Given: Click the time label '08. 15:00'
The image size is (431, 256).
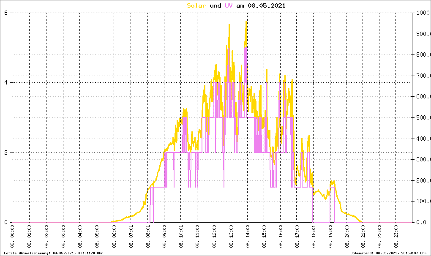Looking at the screenshot, I should point(264,236).
